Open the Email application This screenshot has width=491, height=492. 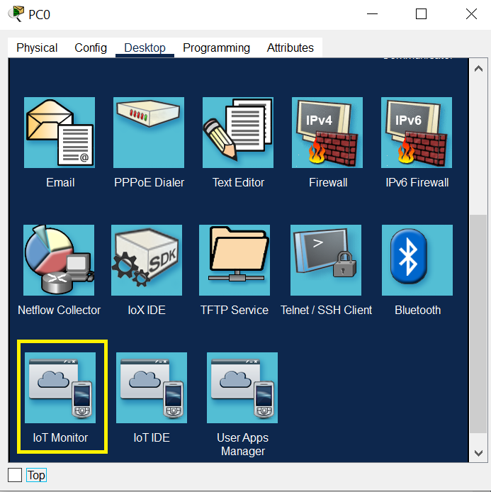60,133
